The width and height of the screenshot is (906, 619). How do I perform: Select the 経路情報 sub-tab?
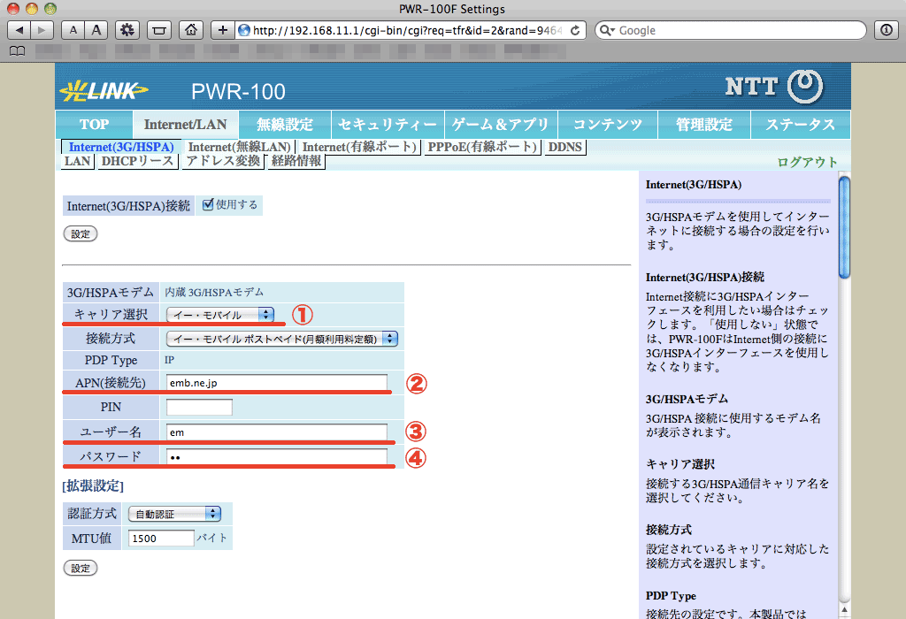coord(296,161)
